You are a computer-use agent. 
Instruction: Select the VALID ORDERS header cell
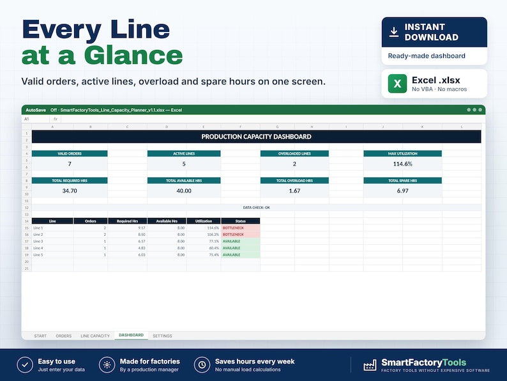(x=70, y=153)
